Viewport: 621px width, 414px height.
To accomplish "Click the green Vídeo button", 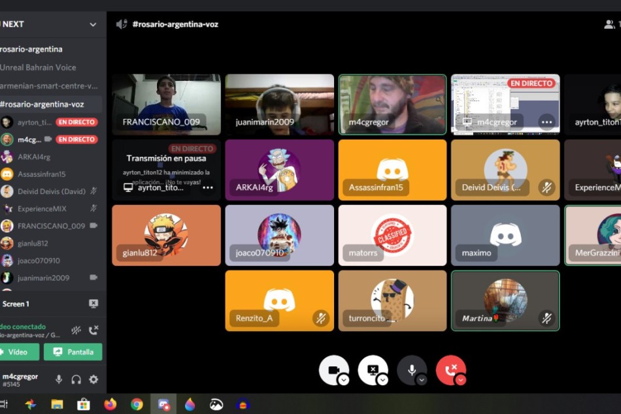I will pos(17,352).
